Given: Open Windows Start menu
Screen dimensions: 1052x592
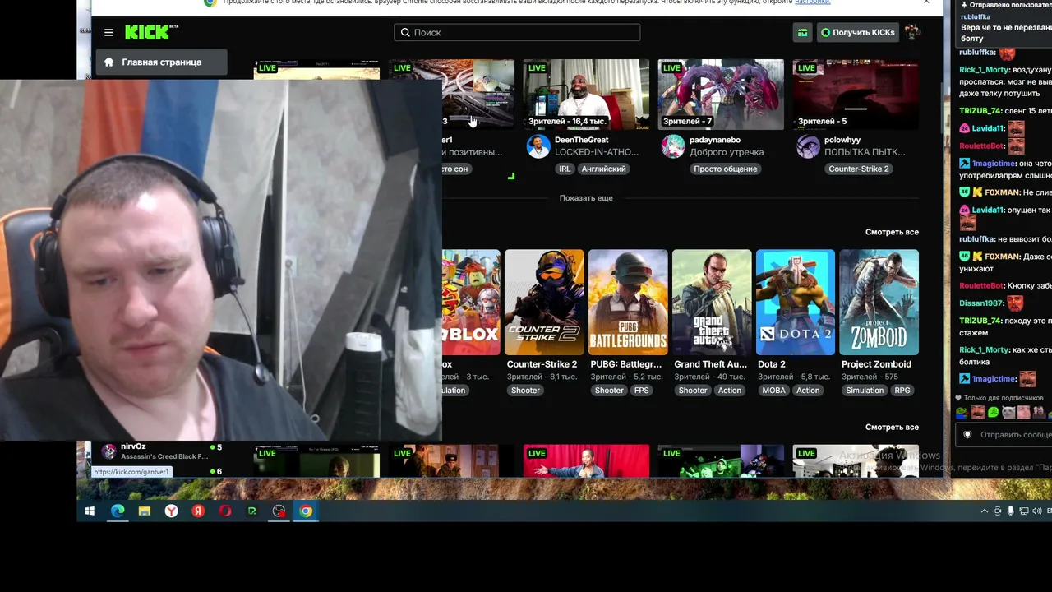Looking at the screenshot, I should coord(90,511).
